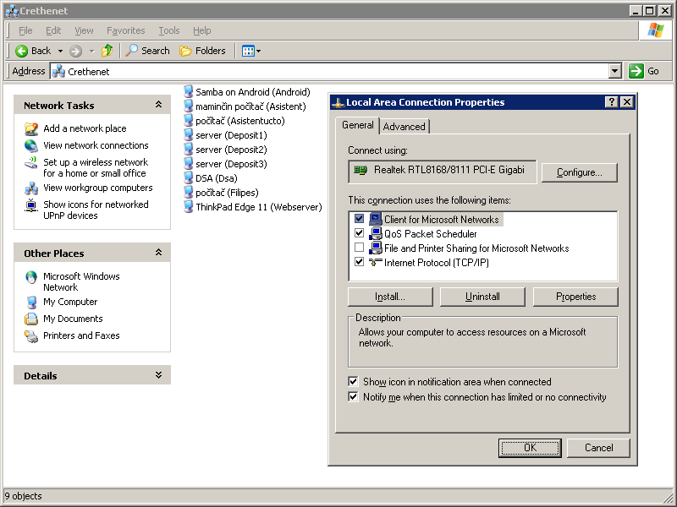Open the Back button history dropdown arrow
The image size is (677, 507).
coord(60,51)
